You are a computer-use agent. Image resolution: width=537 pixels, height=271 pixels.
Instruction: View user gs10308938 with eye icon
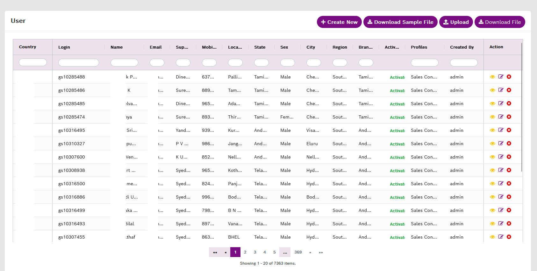pyautogui.click(x=492, y=170)
